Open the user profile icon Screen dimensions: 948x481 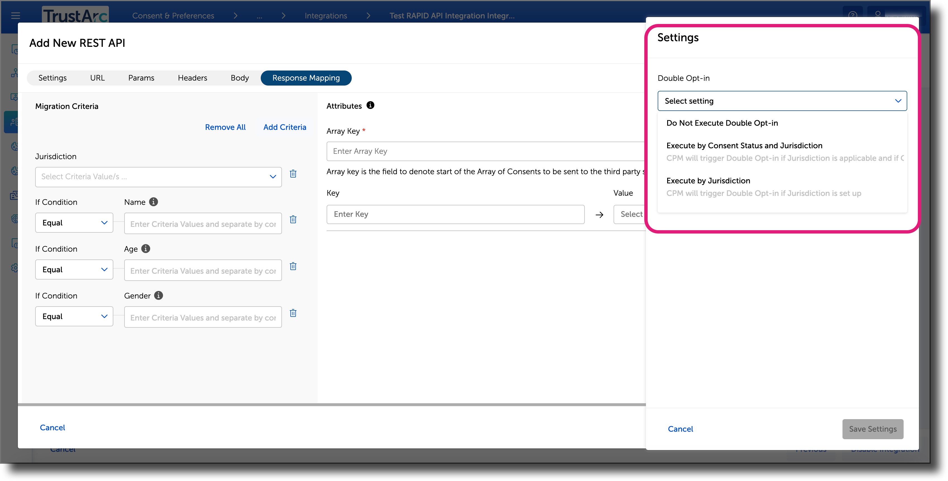(x=878, y=14)
